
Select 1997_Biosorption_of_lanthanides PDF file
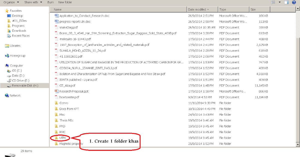point(104,45)
